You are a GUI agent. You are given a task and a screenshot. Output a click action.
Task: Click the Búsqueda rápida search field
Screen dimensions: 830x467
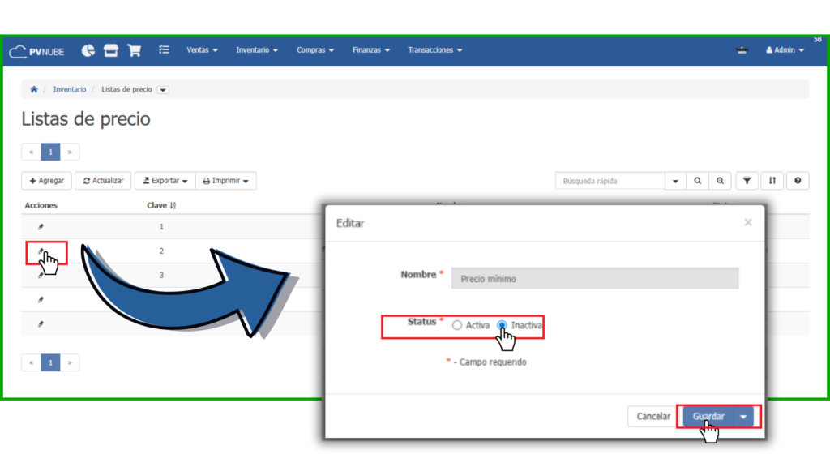[610, 181]
